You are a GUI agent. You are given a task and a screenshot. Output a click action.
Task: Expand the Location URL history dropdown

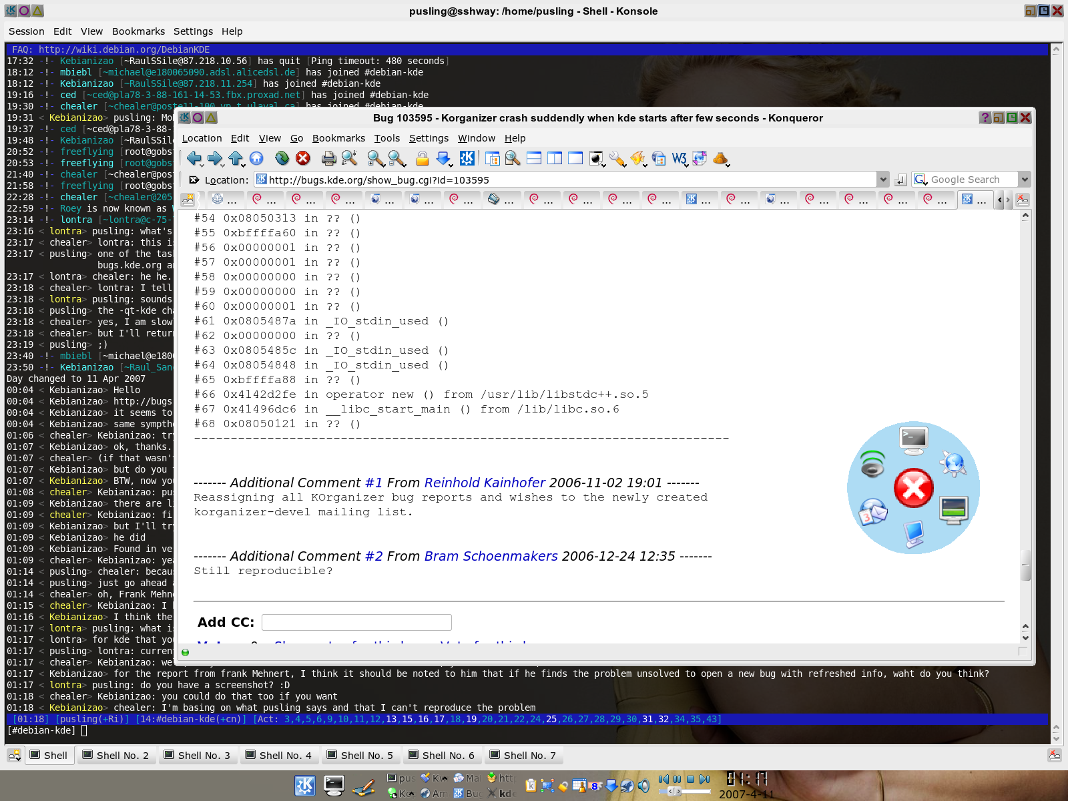883,180
